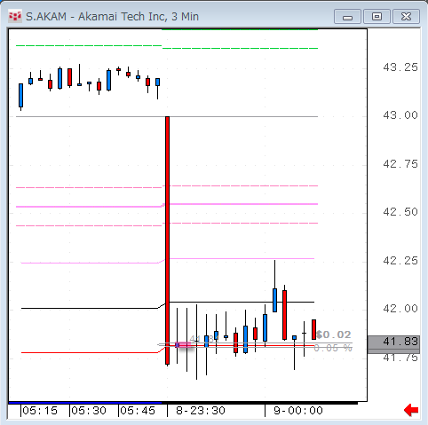Click the 41.83 current price label
Screen dimensions: 428x425
393,342
